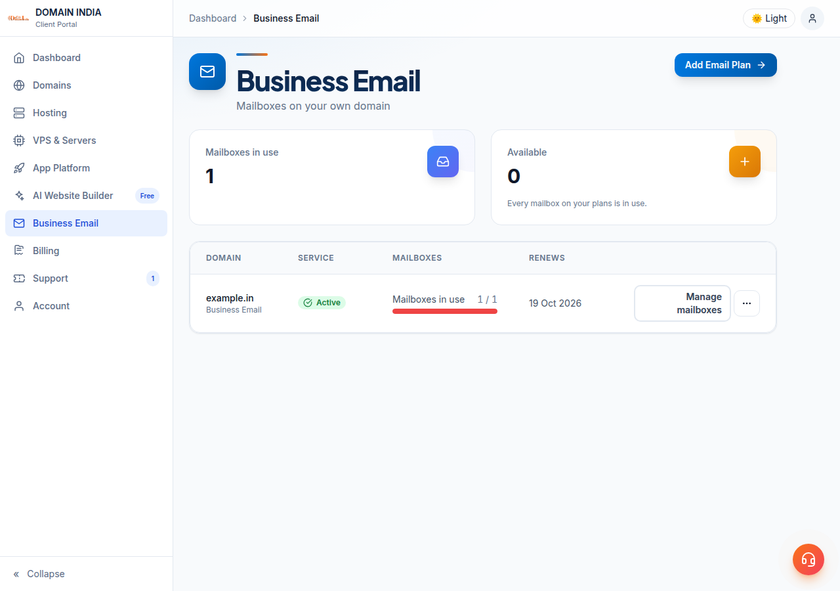
Task: Open the orange headset support chat icon
Action: (x=808, y=559)
